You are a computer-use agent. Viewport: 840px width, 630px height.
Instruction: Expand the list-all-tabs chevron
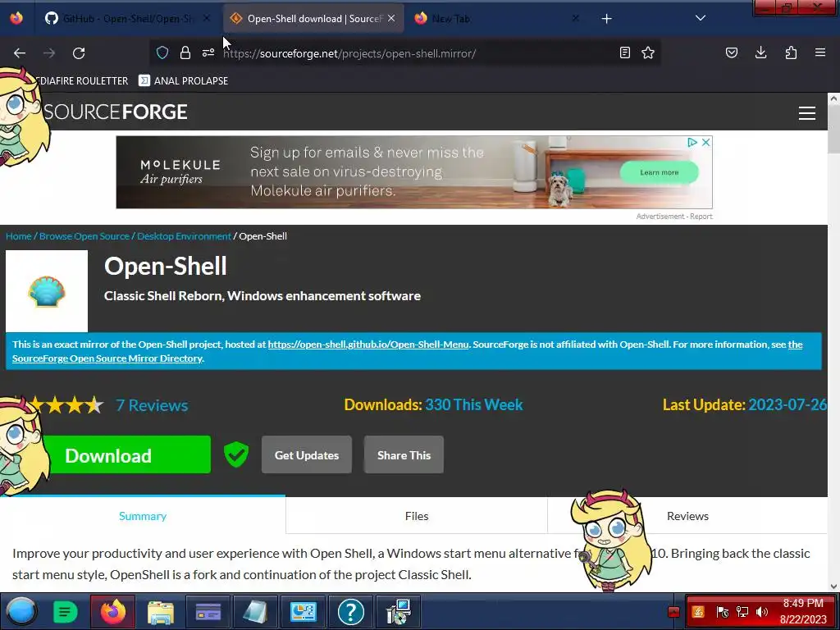(701, 18)
